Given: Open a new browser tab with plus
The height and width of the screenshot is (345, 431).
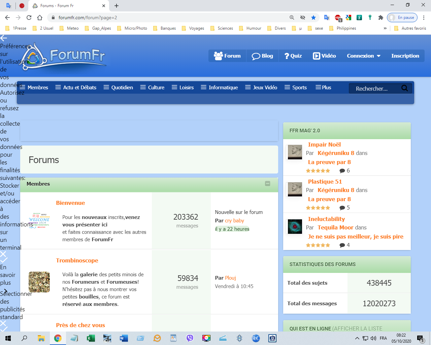Looking at the screenshot, I should 117,6.
